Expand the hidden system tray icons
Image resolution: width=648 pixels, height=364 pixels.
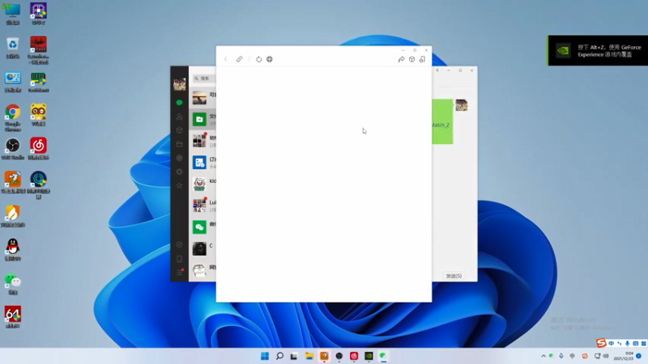[544, 356]
